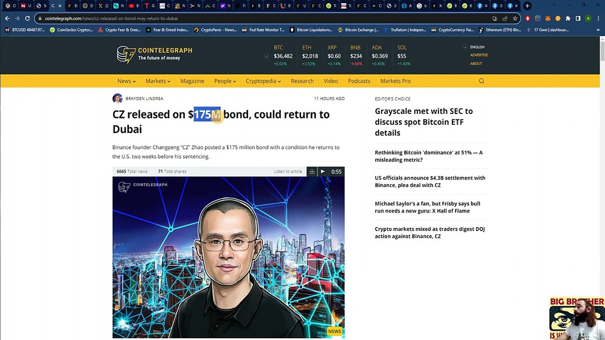
Task: Open Michael Saylor's a fan article
Action: tap(427, 207)
